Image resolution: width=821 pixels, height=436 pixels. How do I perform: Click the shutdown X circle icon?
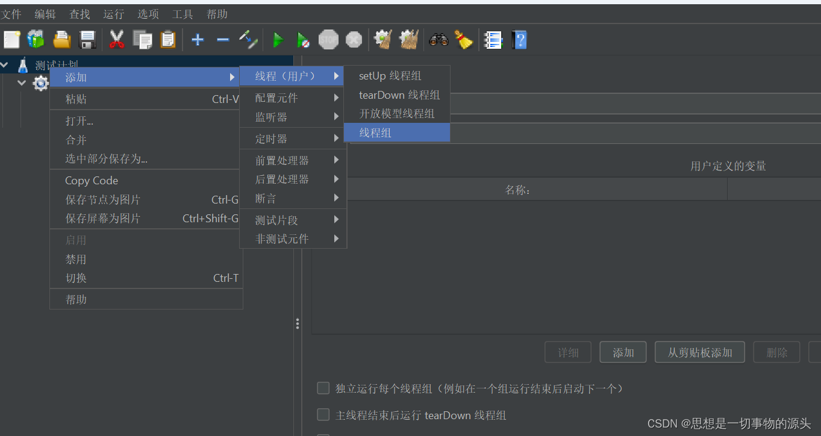pyautogui.click(x=354, y=40)
